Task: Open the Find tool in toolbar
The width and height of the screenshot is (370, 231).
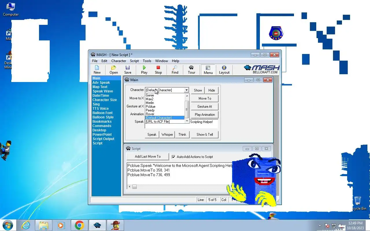Action: tap(175, 70)
